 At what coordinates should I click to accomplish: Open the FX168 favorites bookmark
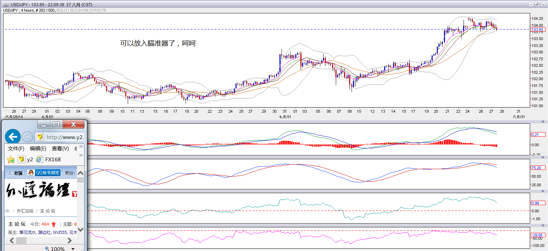(48, 159)
